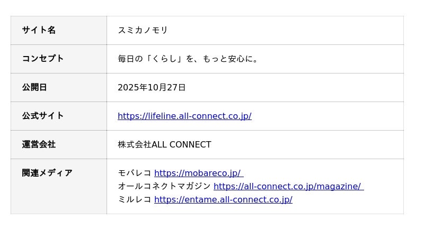Click the 運営会社 header cell

(39, 144)
